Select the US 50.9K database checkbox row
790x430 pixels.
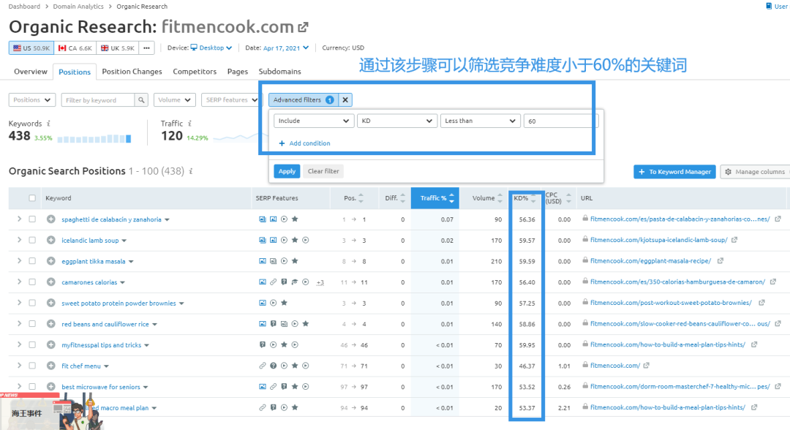31,48
